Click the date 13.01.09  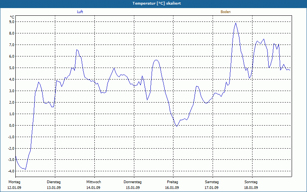point(54,188)
